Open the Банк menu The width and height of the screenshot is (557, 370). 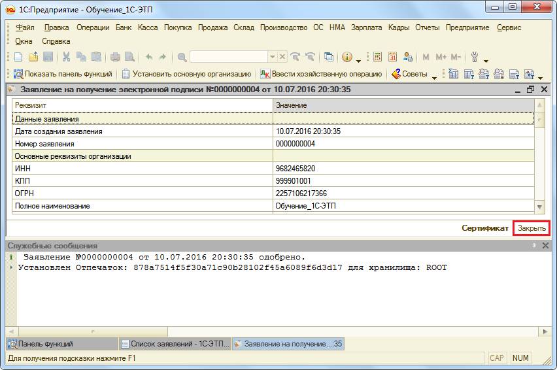coord(124,27)
